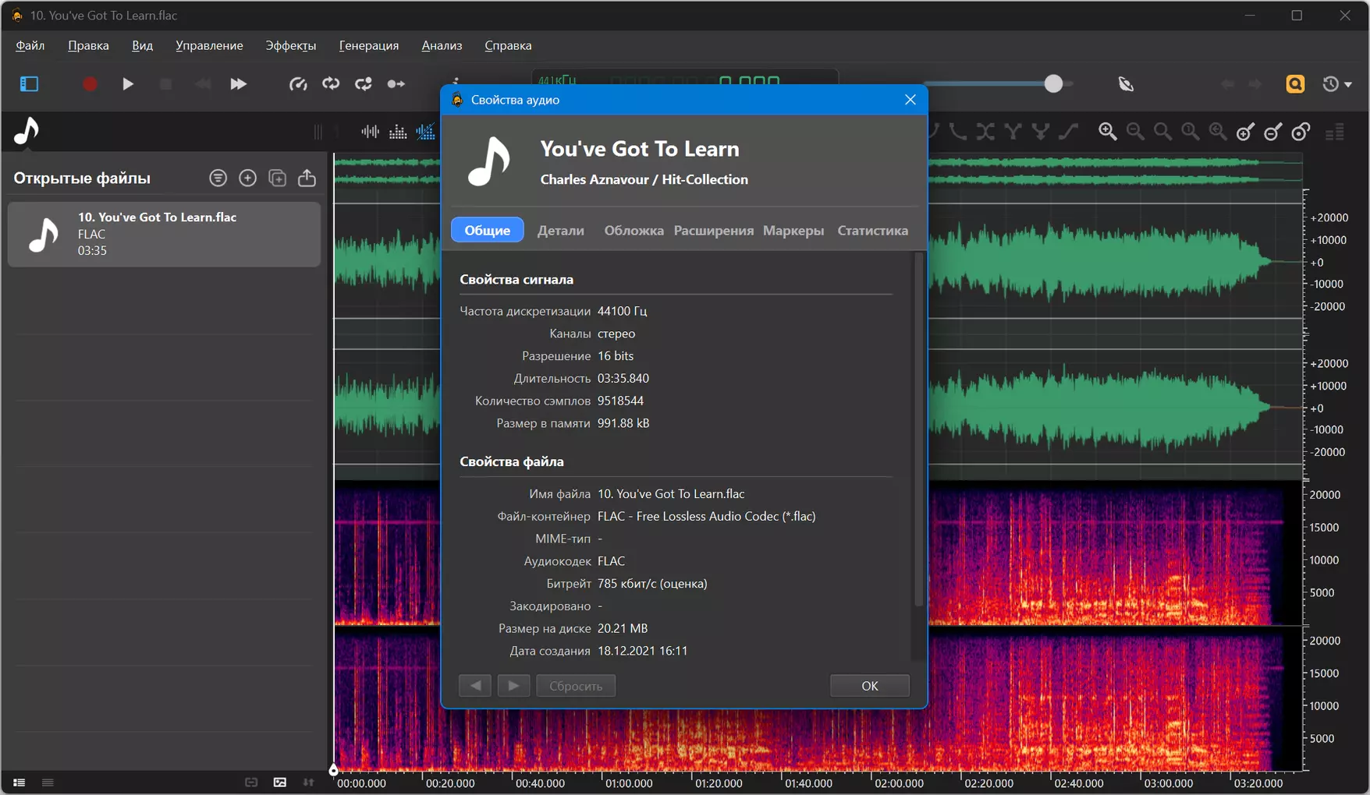1370x795 pixels.
Task: Click the dialog vertical scrollbar
Action: [x=918, y=429]
